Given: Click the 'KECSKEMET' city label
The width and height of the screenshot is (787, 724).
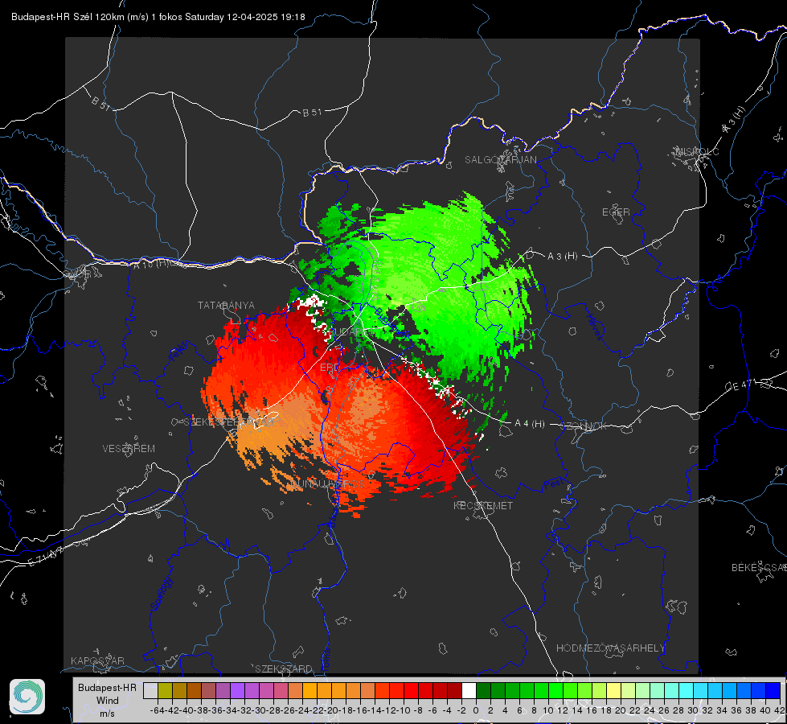Looking at the screenshot, I should pyautogui.click(x=483, y=505).
